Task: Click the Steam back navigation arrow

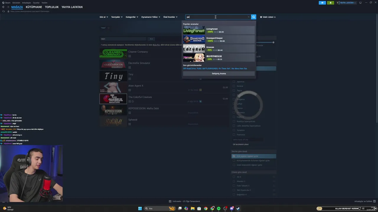Action: (x=3, y=7)
